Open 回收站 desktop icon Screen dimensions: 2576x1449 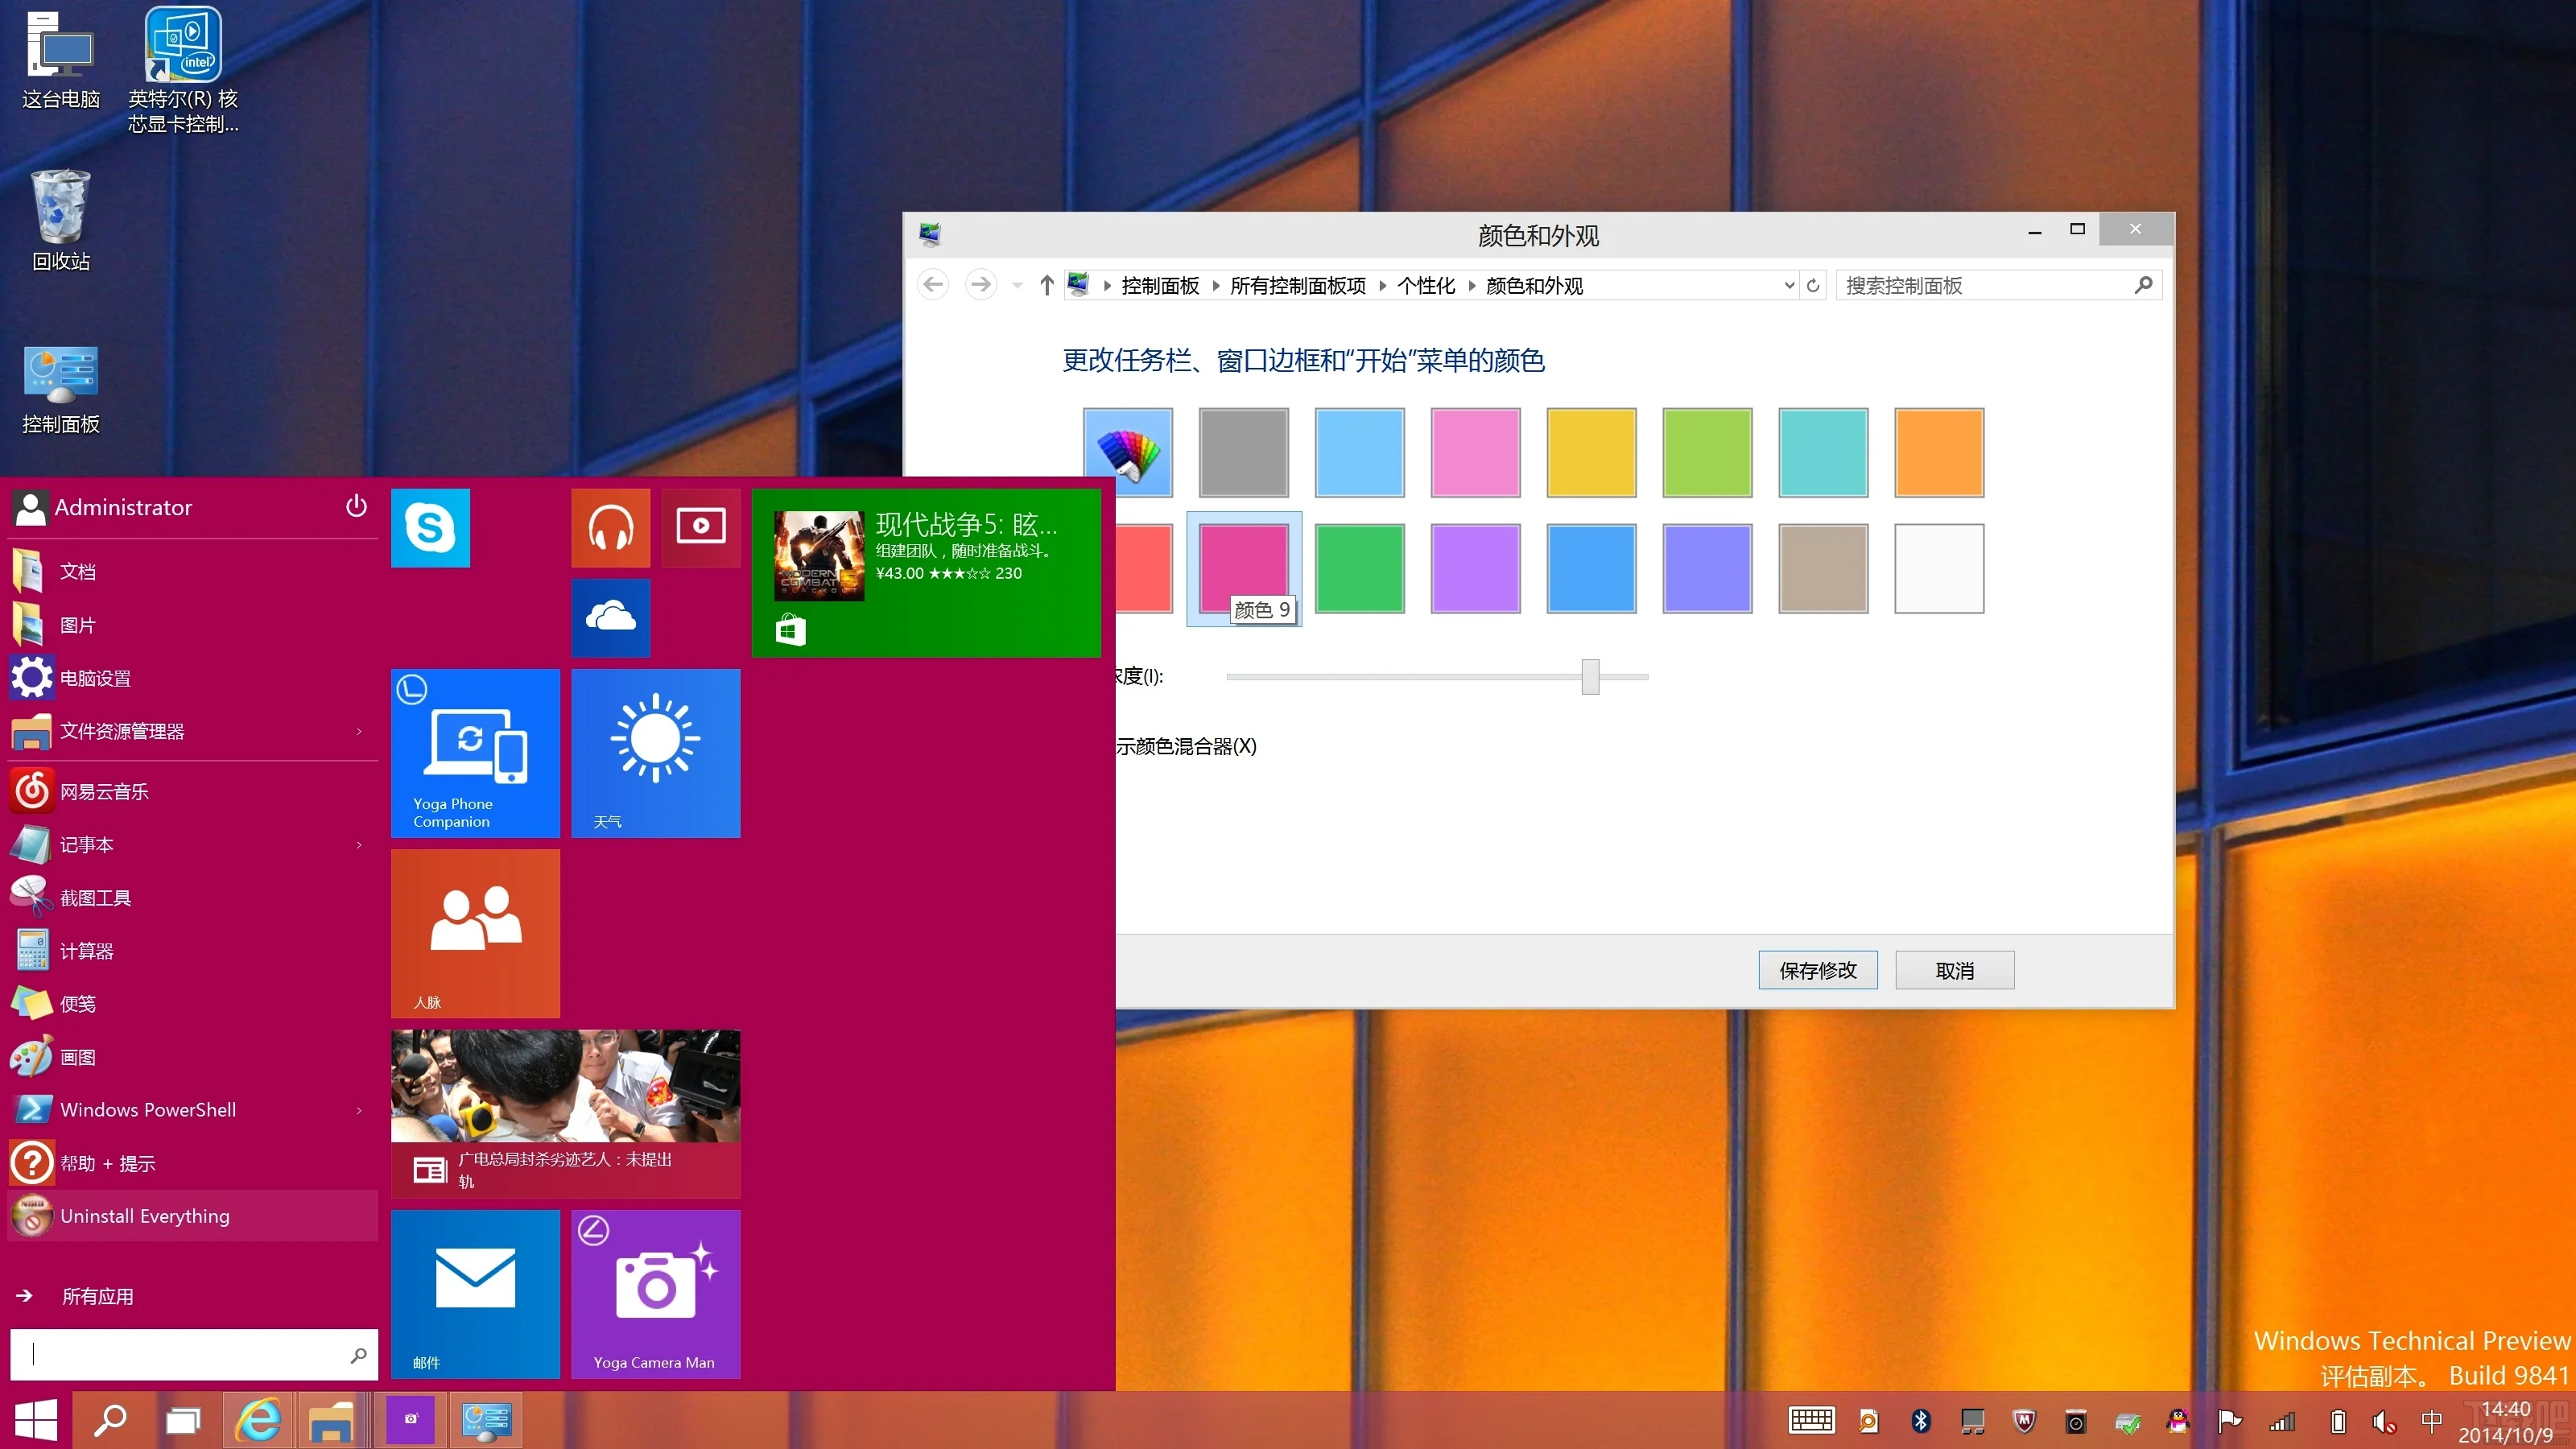pos(61,220)
